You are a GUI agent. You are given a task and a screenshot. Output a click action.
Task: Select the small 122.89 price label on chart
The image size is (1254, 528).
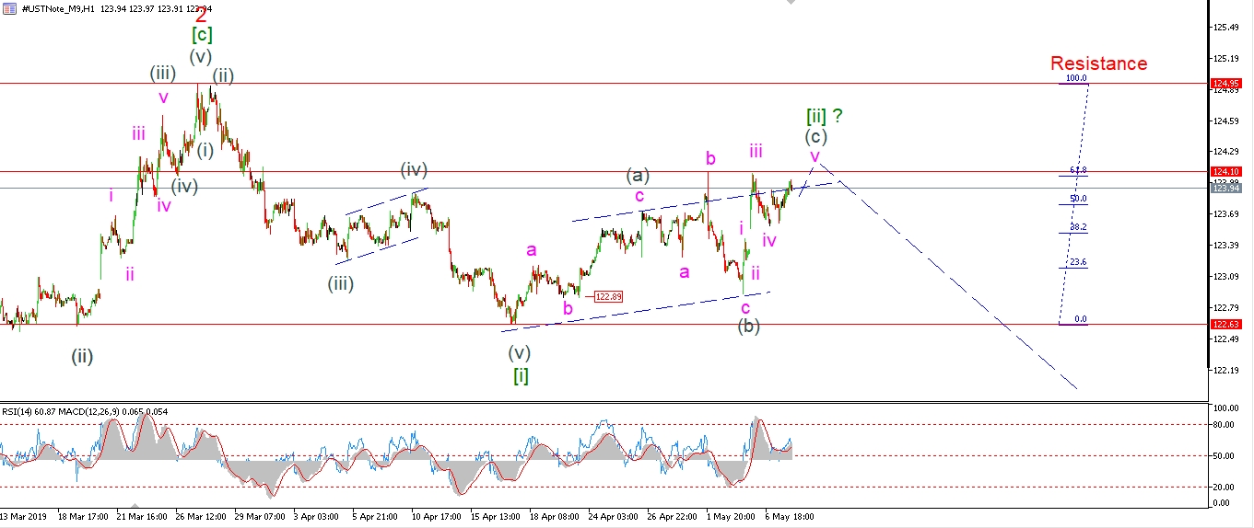pyautogui.click(x=609, y=296)
